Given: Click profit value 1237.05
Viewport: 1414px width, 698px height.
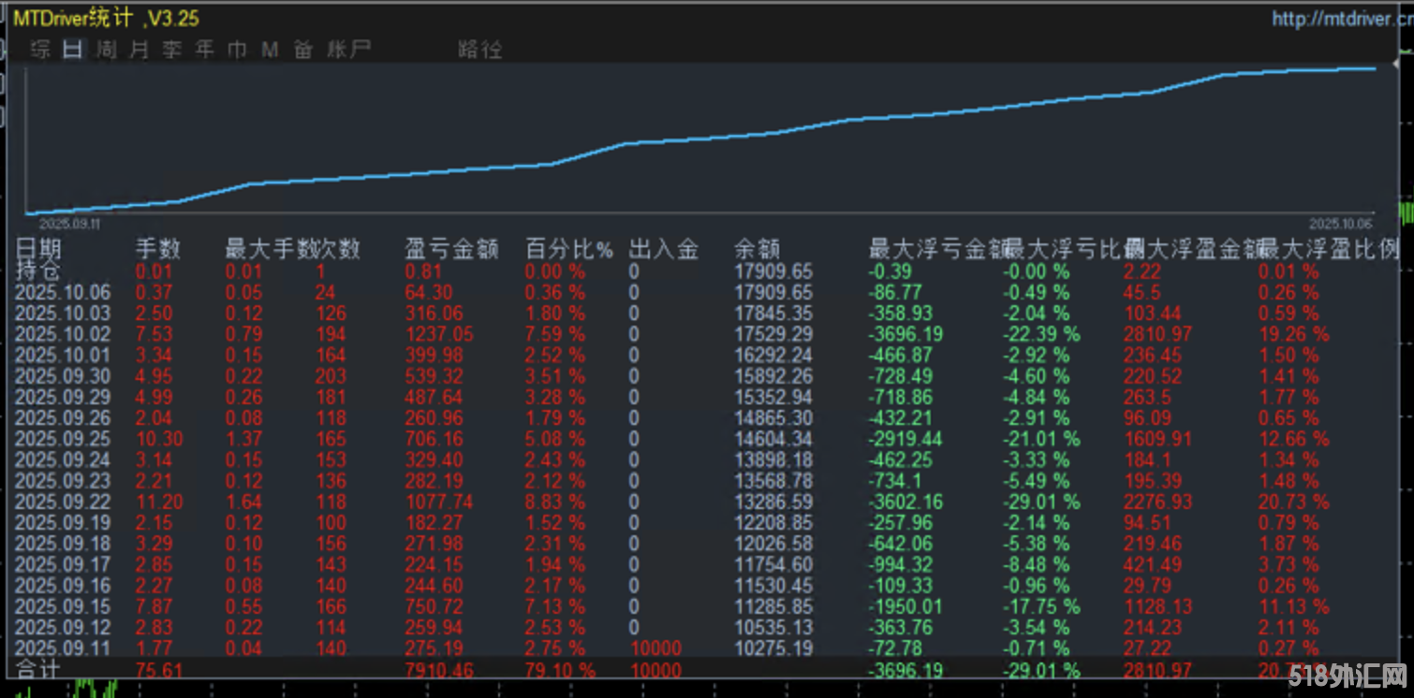Looking at the screenshot, I should click(x=439, y=334).
